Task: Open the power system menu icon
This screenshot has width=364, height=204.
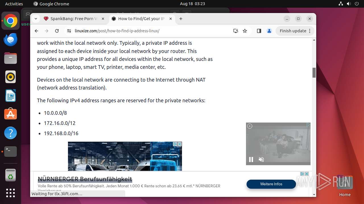Action: (357, 4)
